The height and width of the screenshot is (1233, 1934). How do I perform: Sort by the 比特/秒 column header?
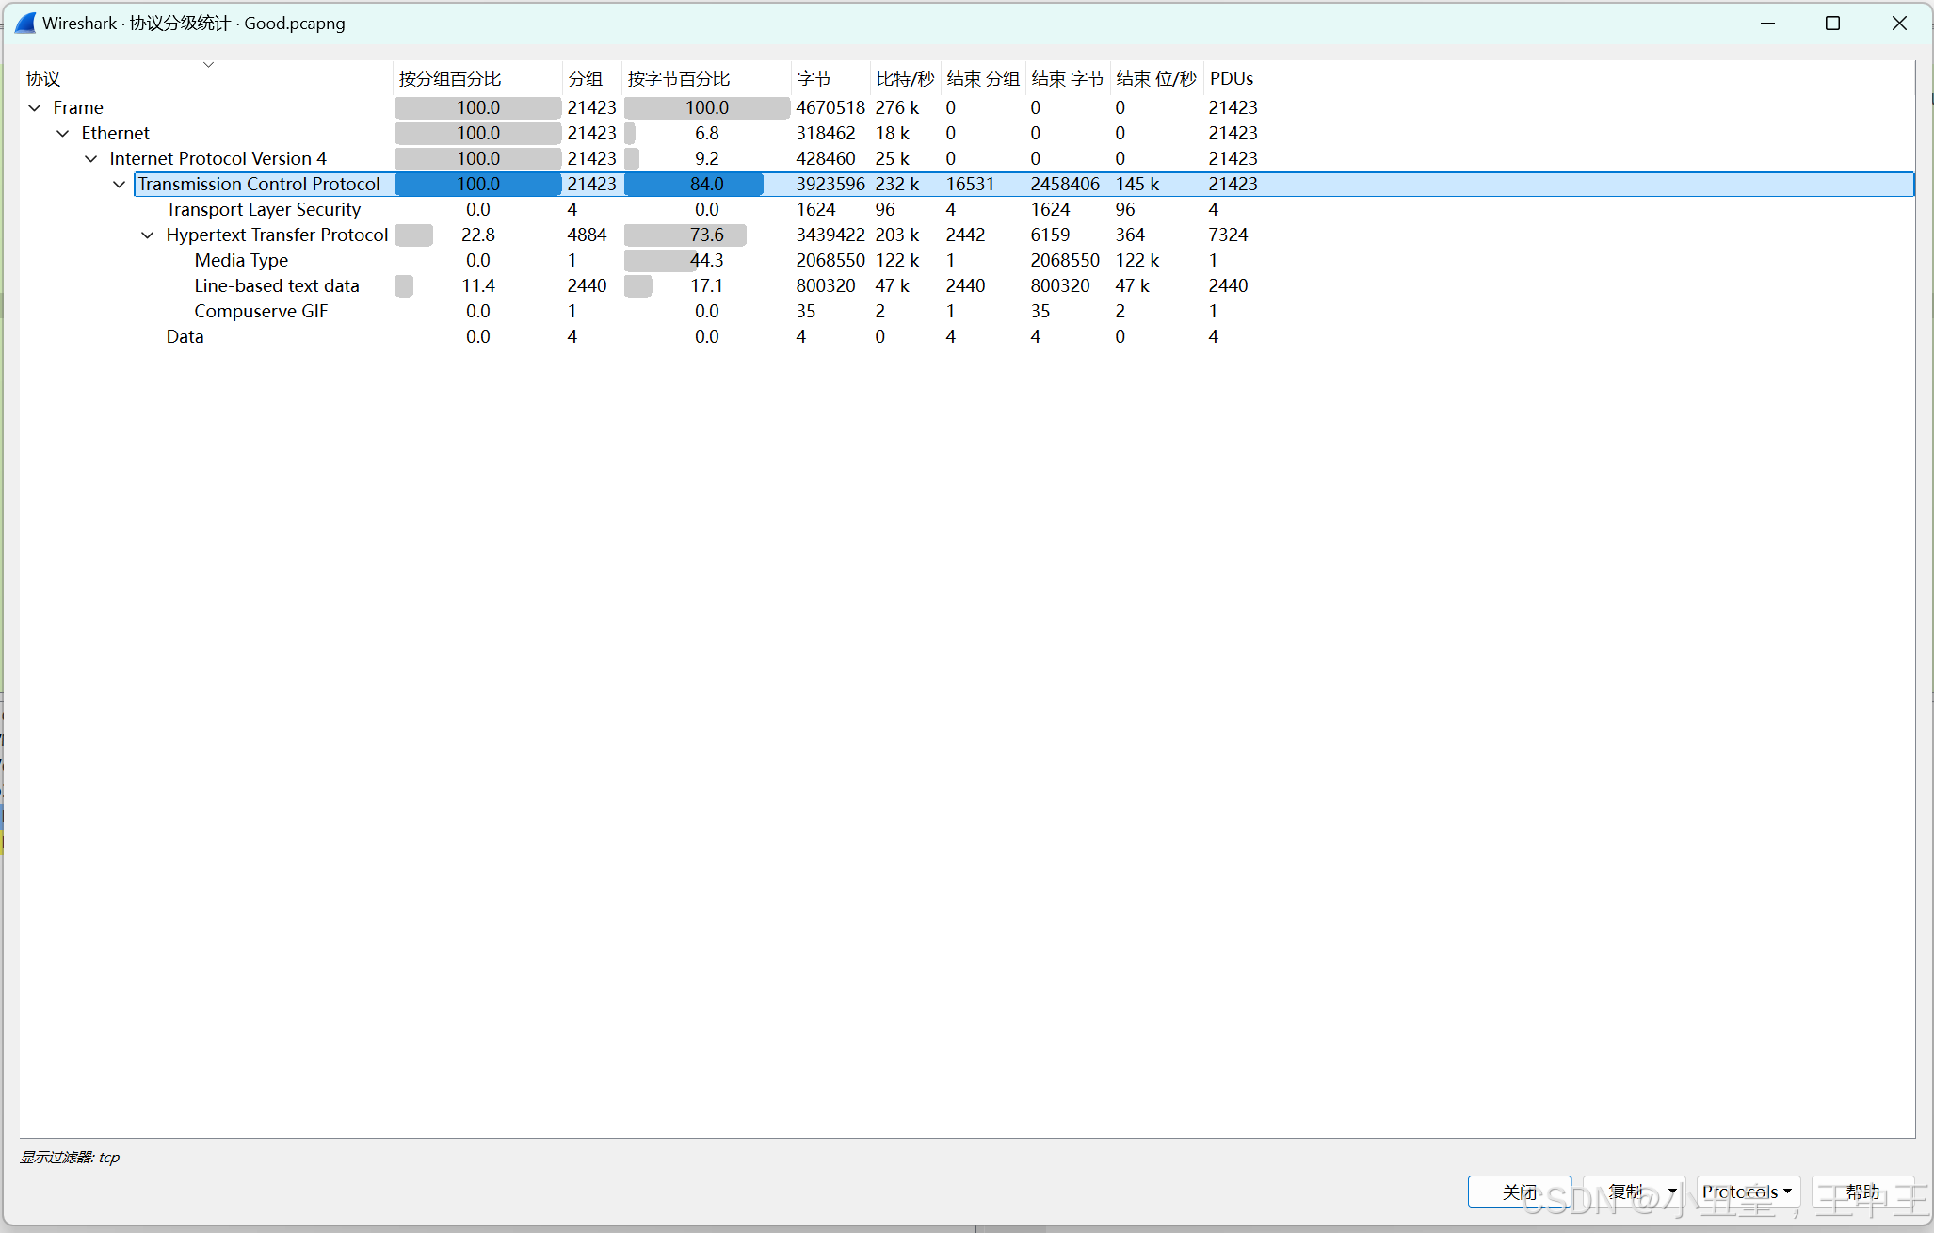[905, 79]
